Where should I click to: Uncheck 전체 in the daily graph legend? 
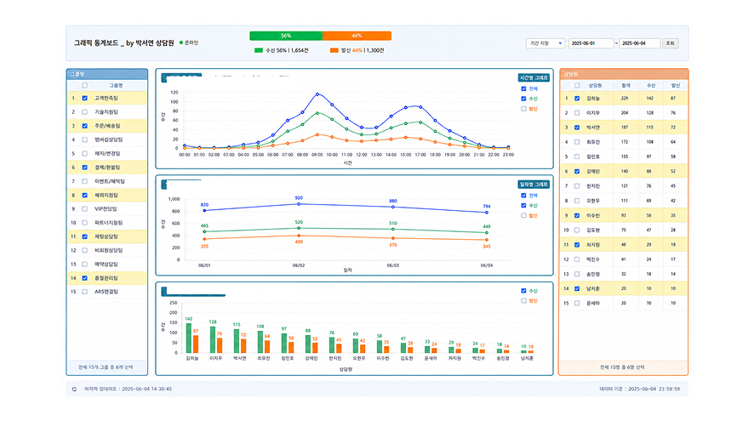(x=523, y=196)
